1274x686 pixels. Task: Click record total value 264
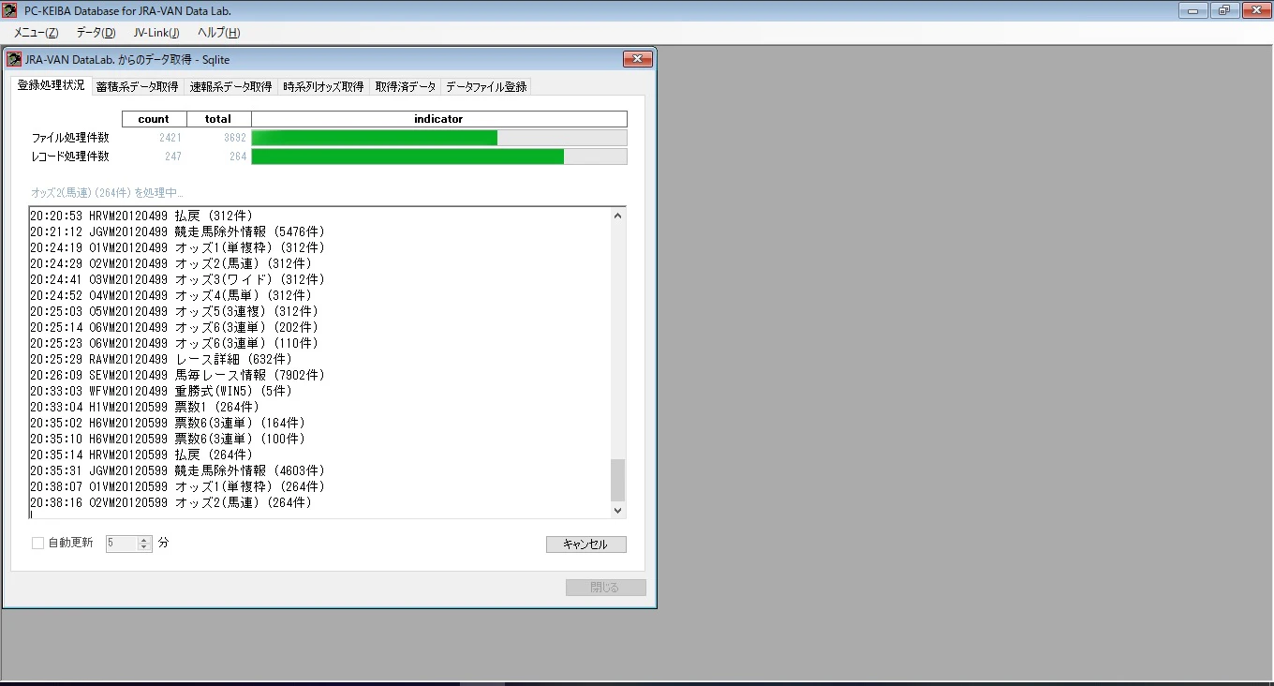click(x=238, y=157)
